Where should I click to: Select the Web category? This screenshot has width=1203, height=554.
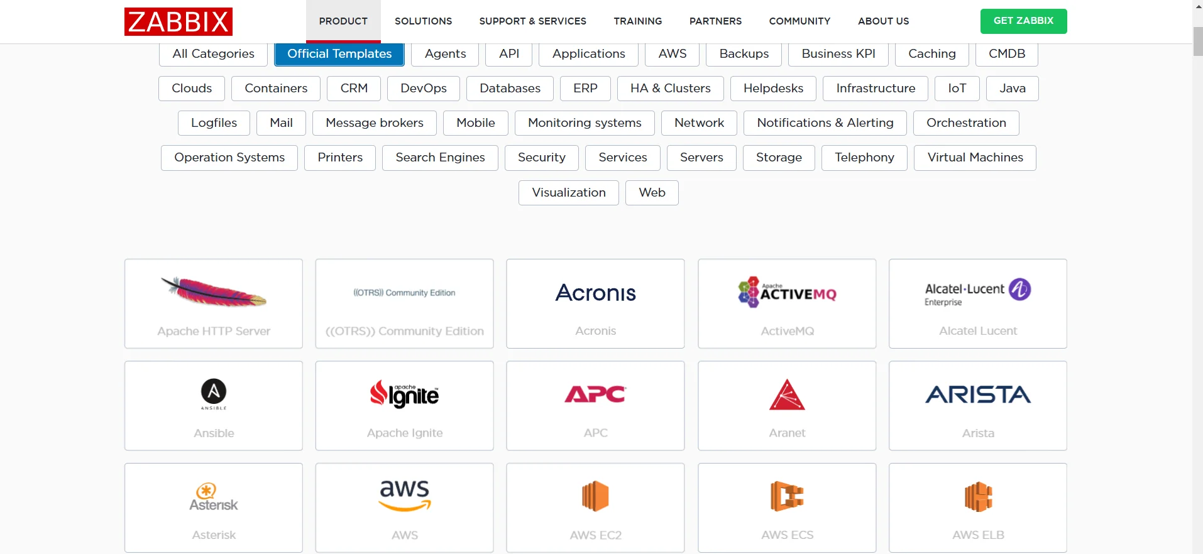pos(652,193)
